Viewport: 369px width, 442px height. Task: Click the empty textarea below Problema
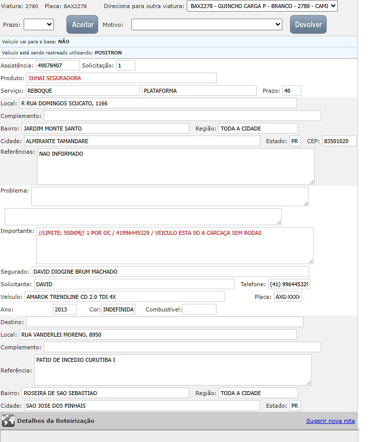click(143, 217)
